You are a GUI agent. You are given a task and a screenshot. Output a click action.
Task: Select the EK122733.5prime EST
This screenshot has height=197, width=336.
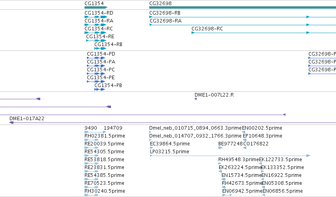click(x=280, y=160)
